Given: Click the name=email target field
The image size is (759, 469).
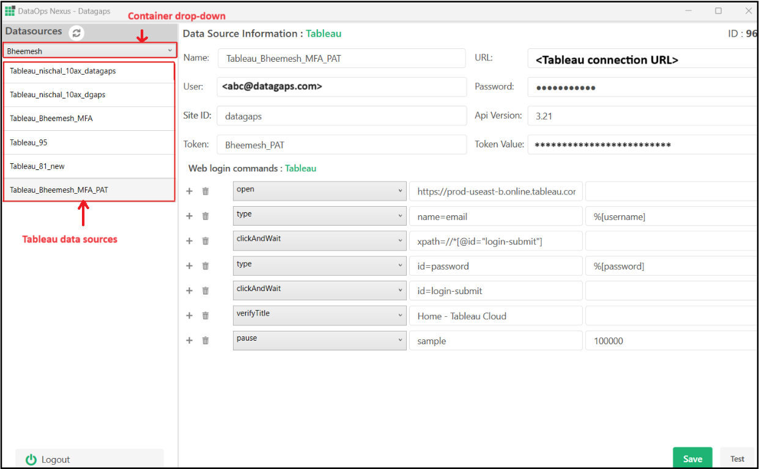Looking at the screenshot, I should click(496, 216).
